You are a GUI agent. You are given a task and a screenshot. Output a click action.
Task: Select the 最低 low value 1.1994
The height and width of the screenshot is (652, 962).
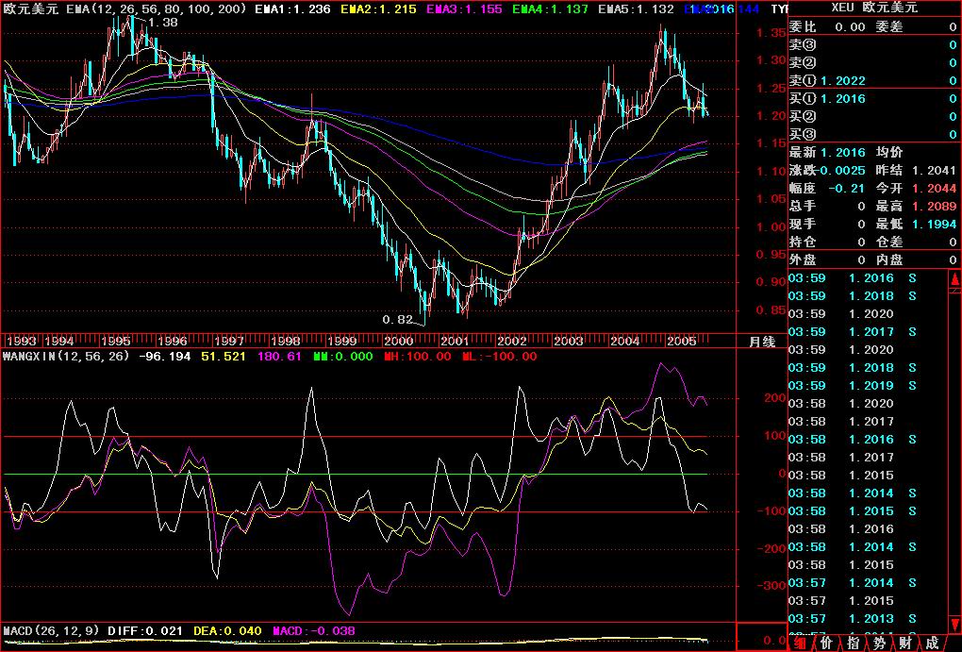tap(934, 224)
